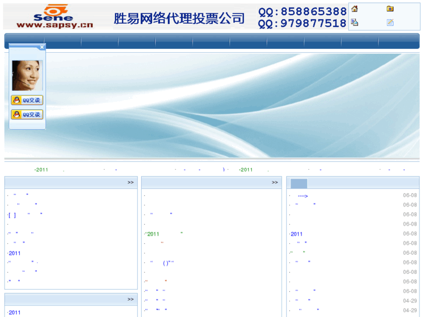Open the home page via house icon

click(354, 9)
